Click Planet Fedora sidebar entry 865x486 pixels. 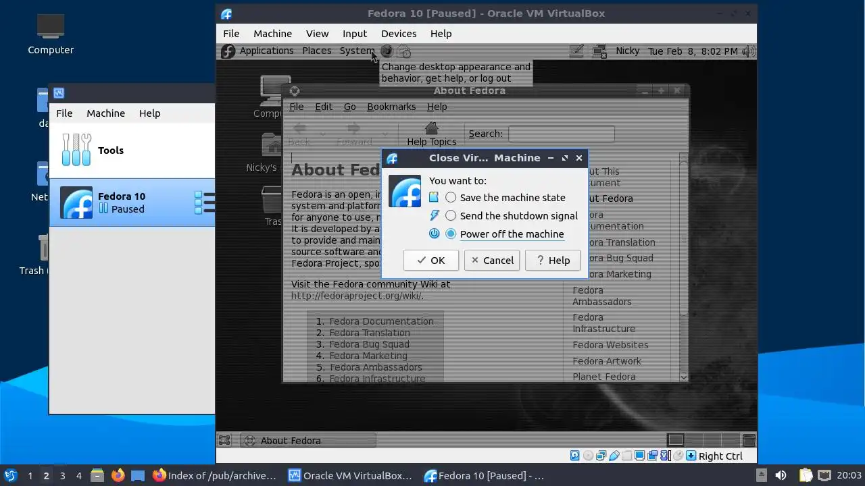pos(604,377)
